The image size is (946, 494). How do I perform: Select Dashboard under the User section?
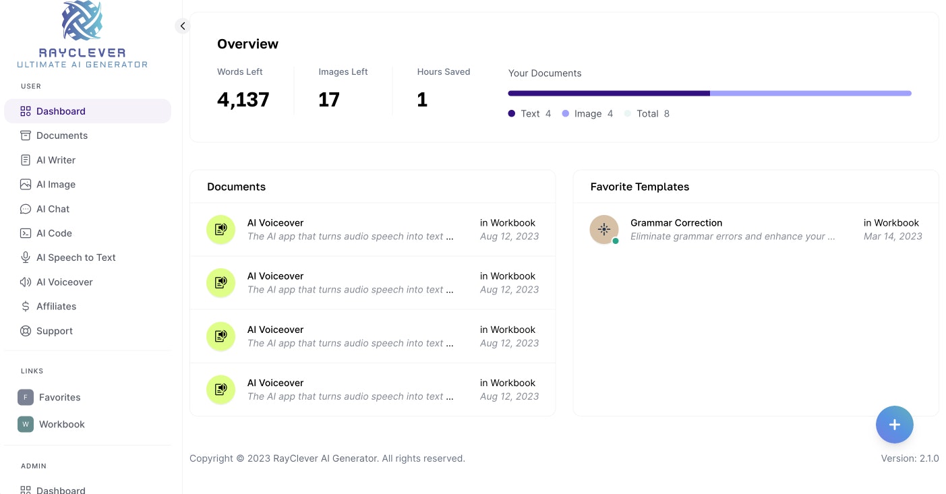(x=61, y=111)
